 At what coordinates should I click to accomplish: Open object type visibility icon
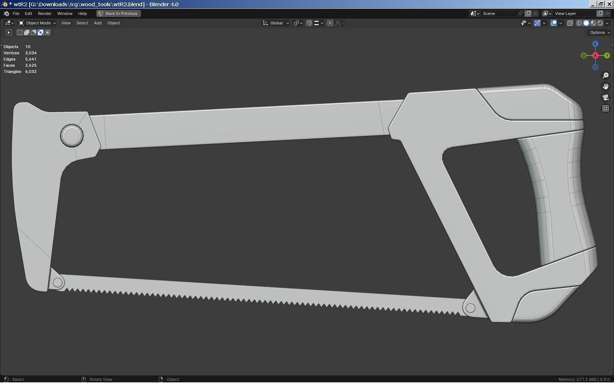tap(526, 23)
